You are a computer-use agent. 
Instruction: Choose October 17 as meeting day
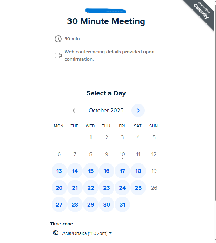122,171
